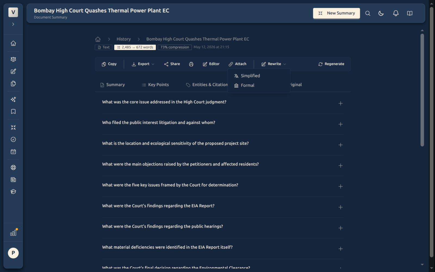435x272 pixels.
Task: Open the graduation cap icon in sidebar
Action: 13,192
